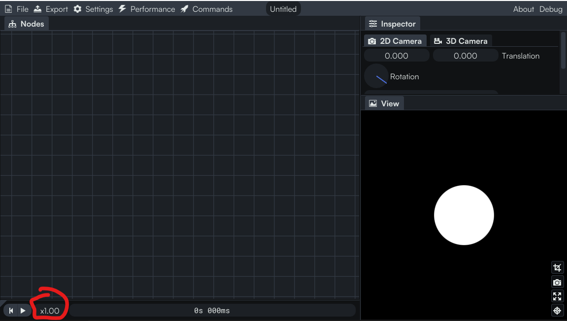Click the crosshair recenter view icon

point(557,311)
